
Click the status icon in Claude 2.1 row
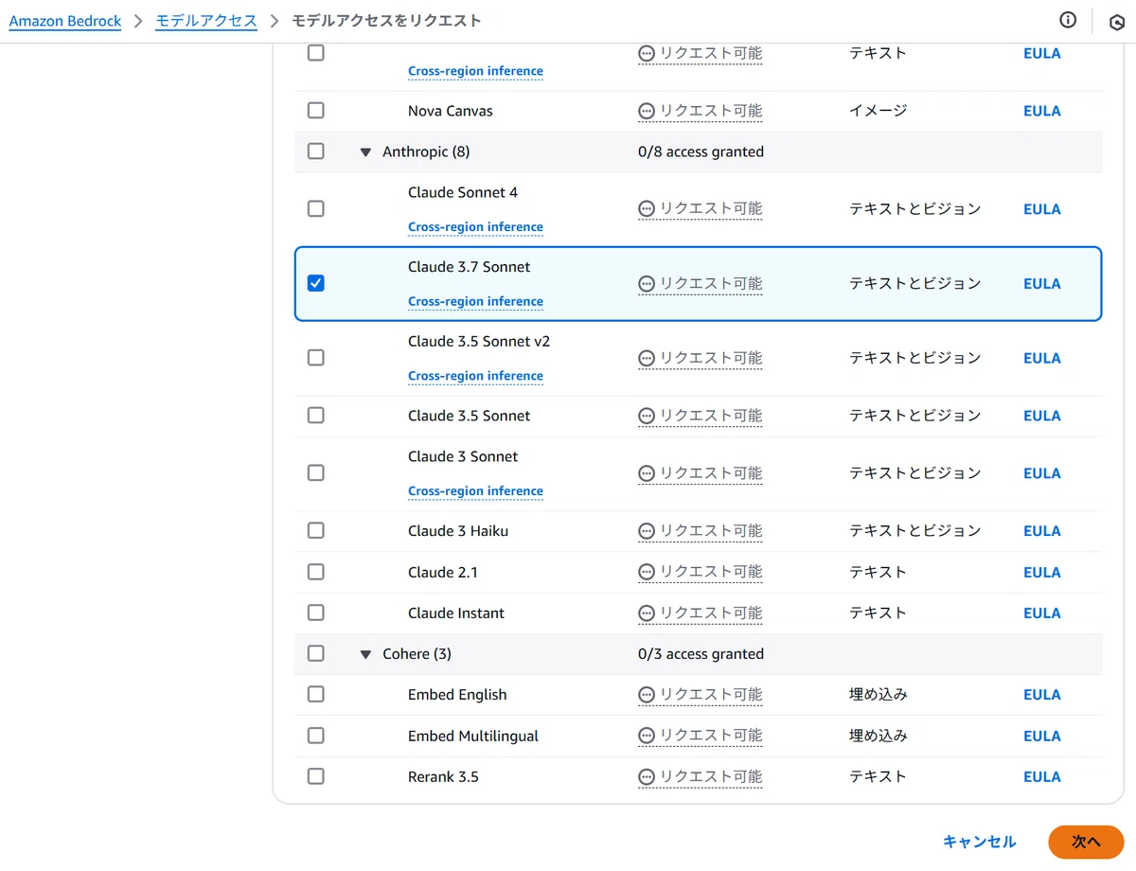pos(647,573)
